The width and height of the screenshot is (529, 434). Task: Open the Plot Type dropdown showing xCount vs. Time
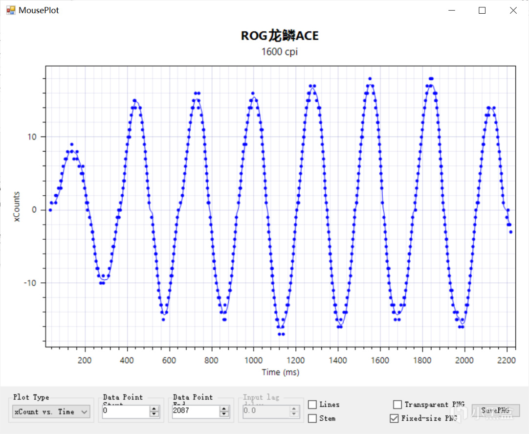coord(51,411)
